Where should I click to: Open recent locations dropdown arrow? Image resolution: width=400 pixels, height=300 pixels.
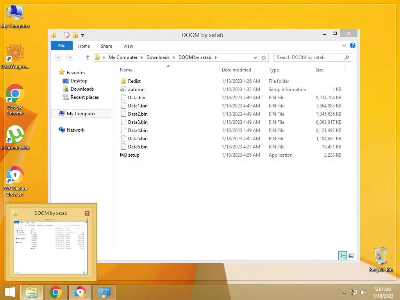[79, 57]
